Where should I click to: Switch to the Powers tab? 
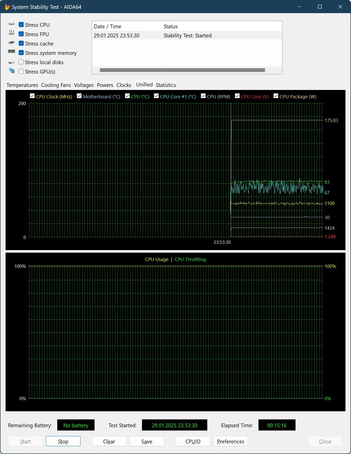tap(105, 85)
